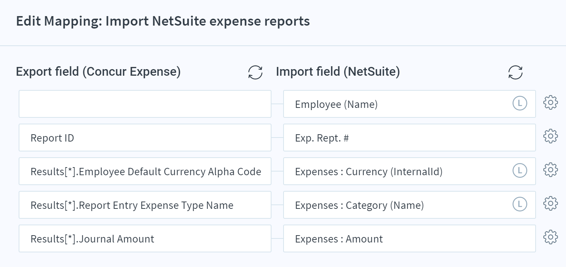Open settings gear for Expenses : Category mapping
The image size is (566, 267).
point(551,204)
